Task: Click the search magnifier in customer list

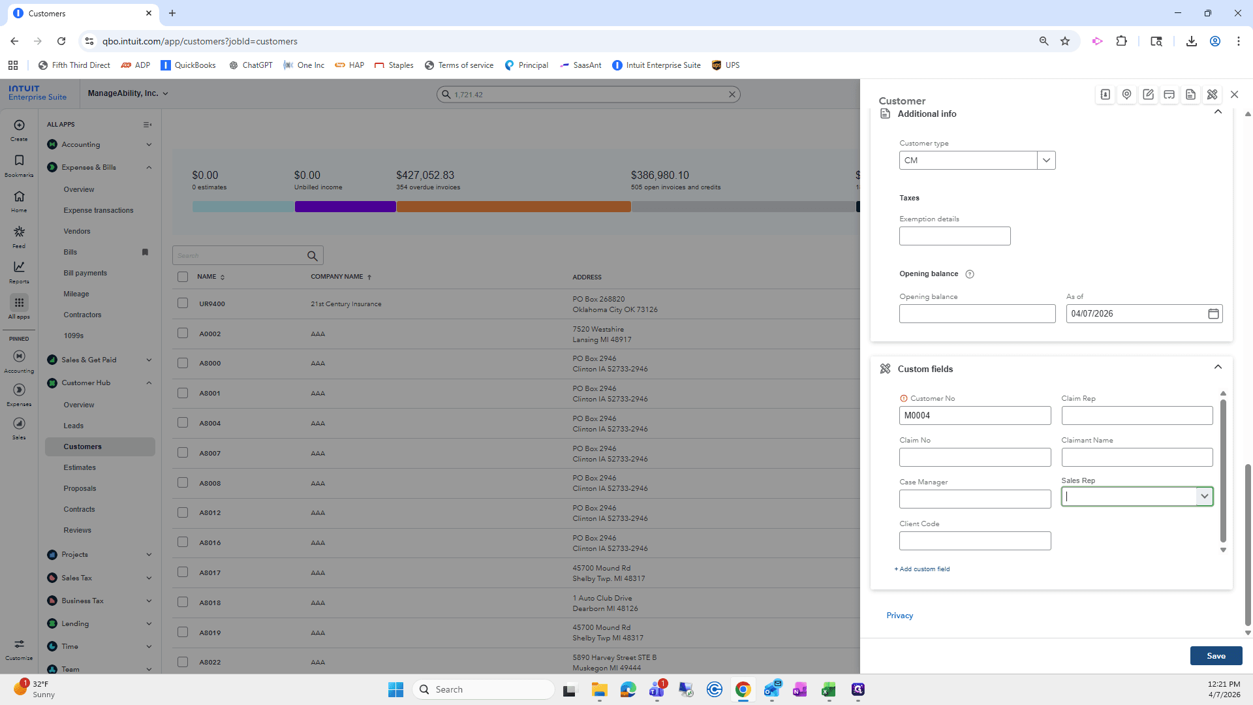Action: [x=313, y=256]
